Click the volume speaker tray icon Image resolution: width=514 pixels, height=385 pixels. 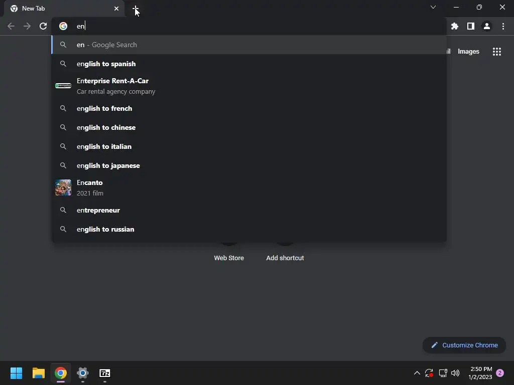click(x=455, y=373)
